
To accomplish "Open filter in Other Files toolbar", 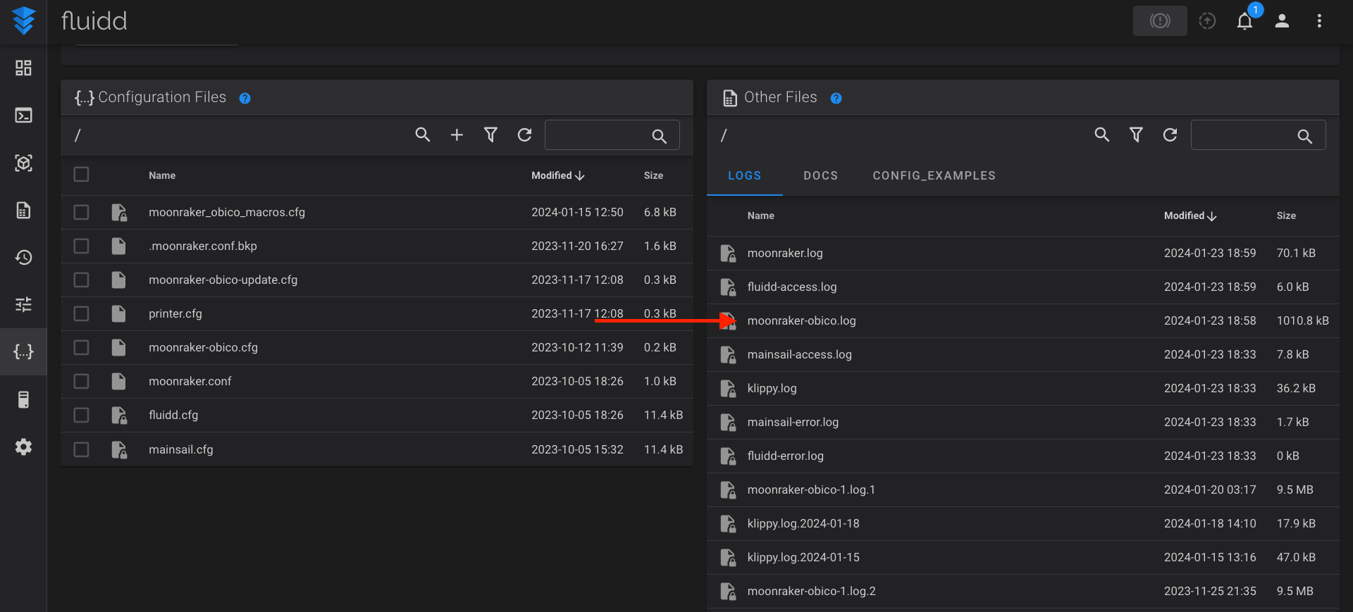I will 1136,135.
